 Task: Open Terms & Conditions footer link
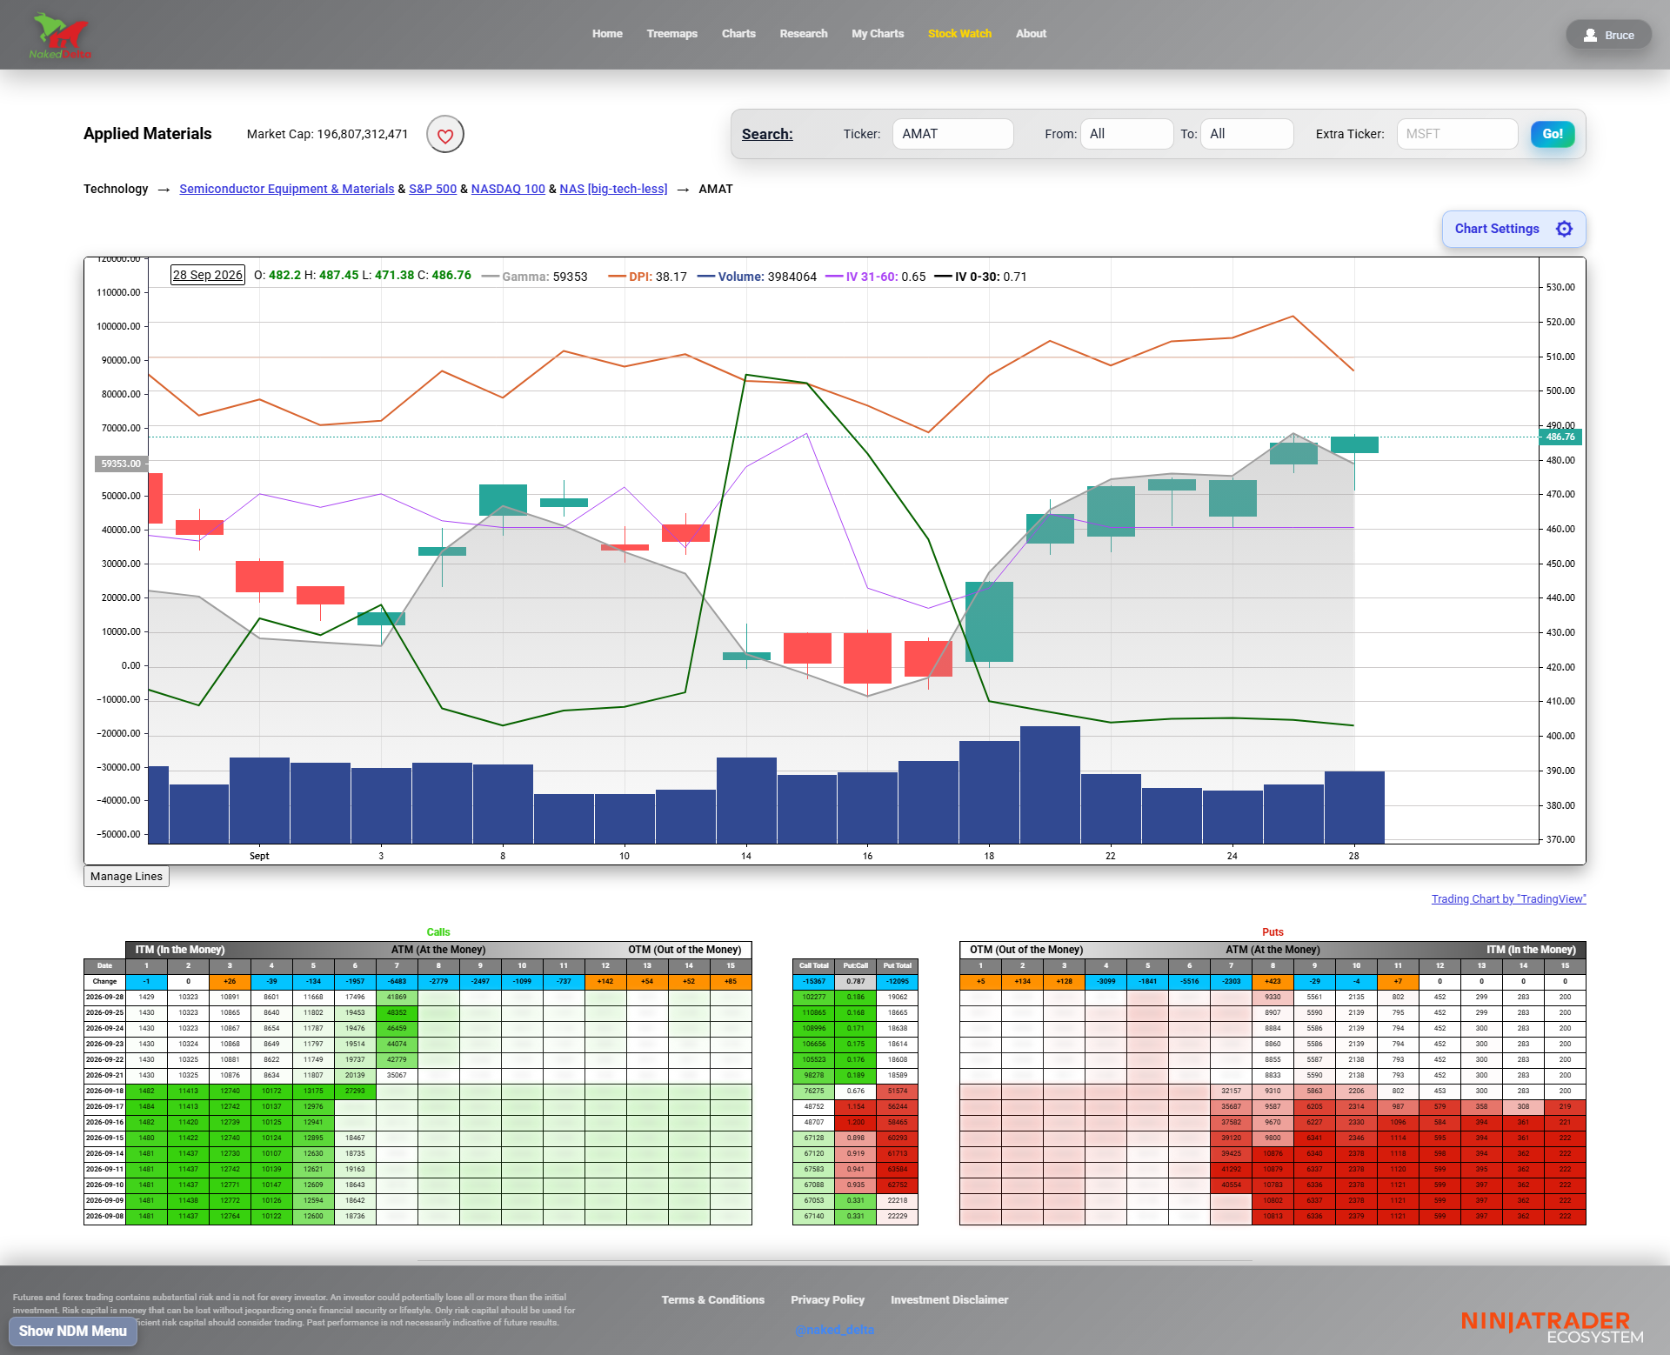pos(712,1300)
